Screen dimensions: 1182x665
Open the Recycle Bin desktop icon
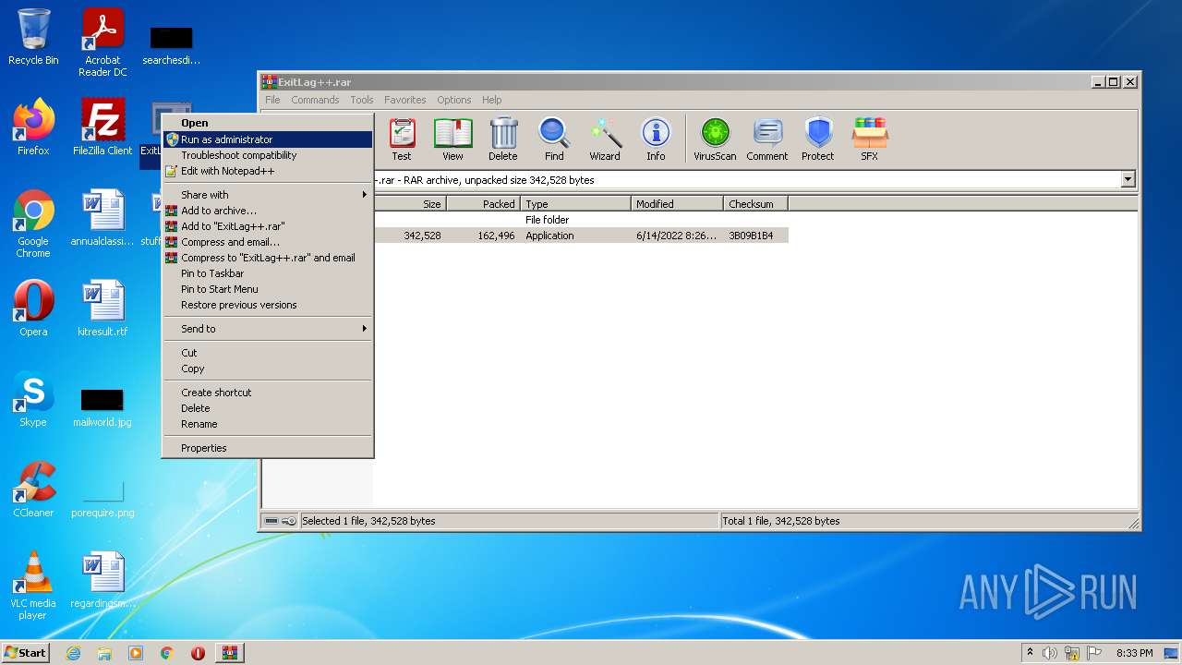(x=33, y=37)
